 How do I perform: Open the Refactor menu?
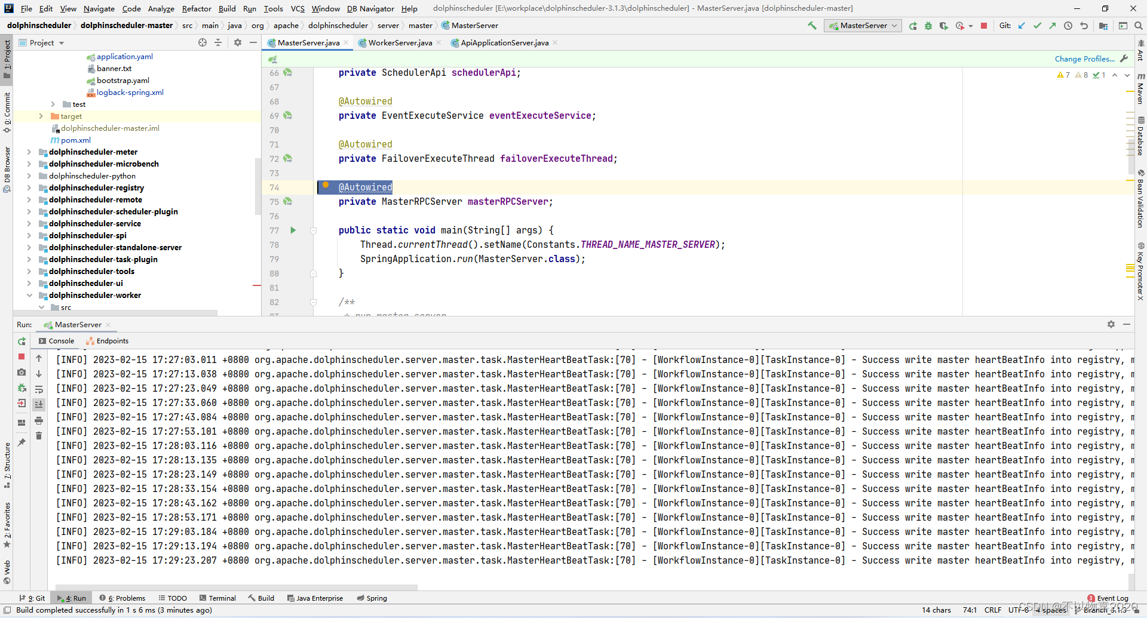point(197,8)
